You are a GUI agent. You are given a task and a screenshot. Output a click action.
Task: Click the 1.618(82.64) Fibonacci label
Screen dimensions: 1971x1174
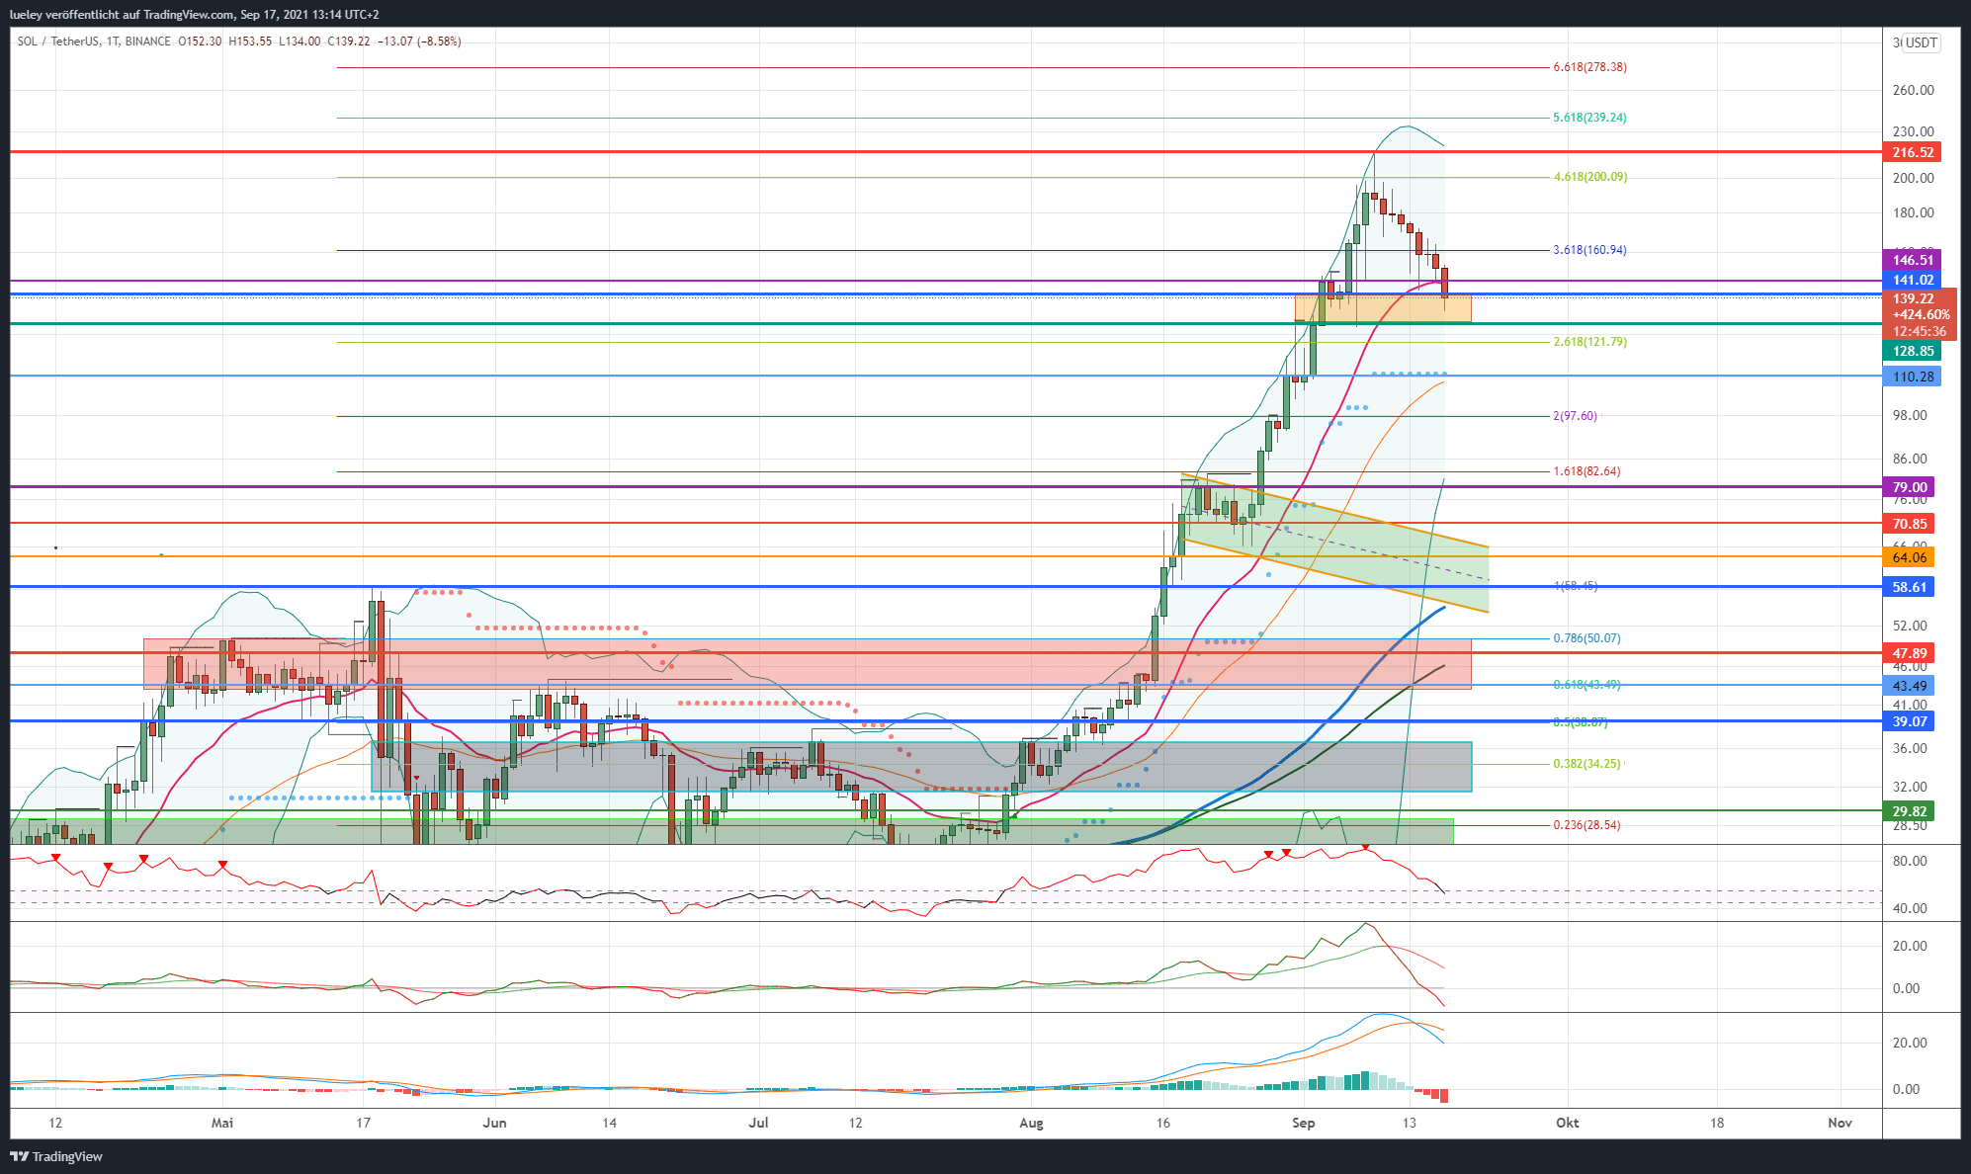coord(1586,471)
